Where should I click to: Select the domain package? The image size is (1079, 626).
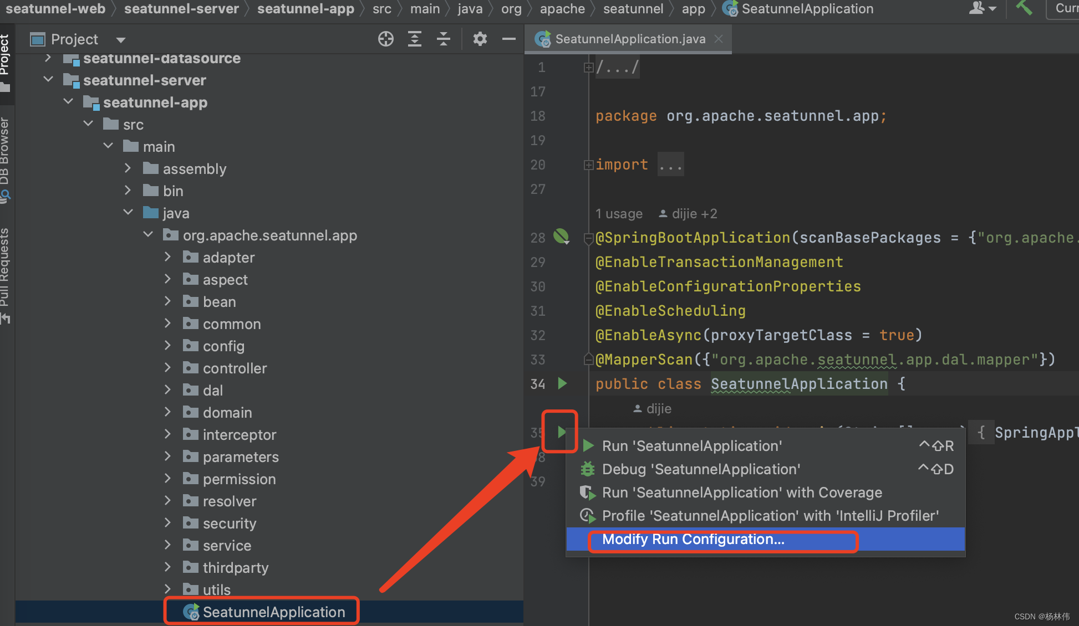[x=227, y=413]
